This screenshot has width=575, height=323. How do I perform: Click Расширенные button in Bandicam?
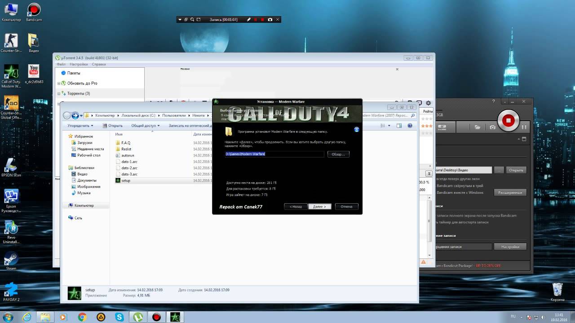[x=510, y=192]
